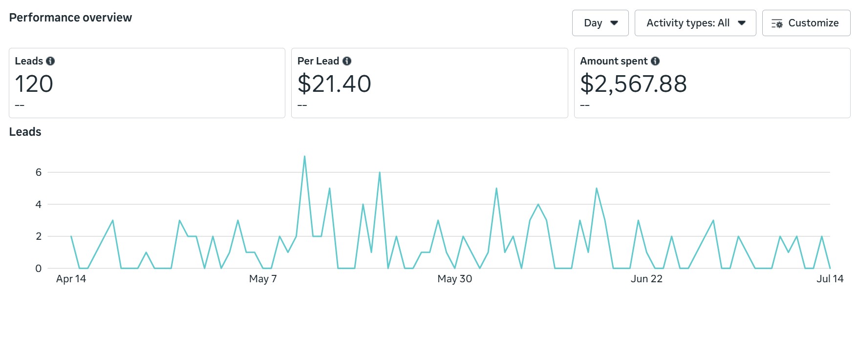
Task: Click the May 7 date label
Action: pyautogui.click(x=263, y=279)
